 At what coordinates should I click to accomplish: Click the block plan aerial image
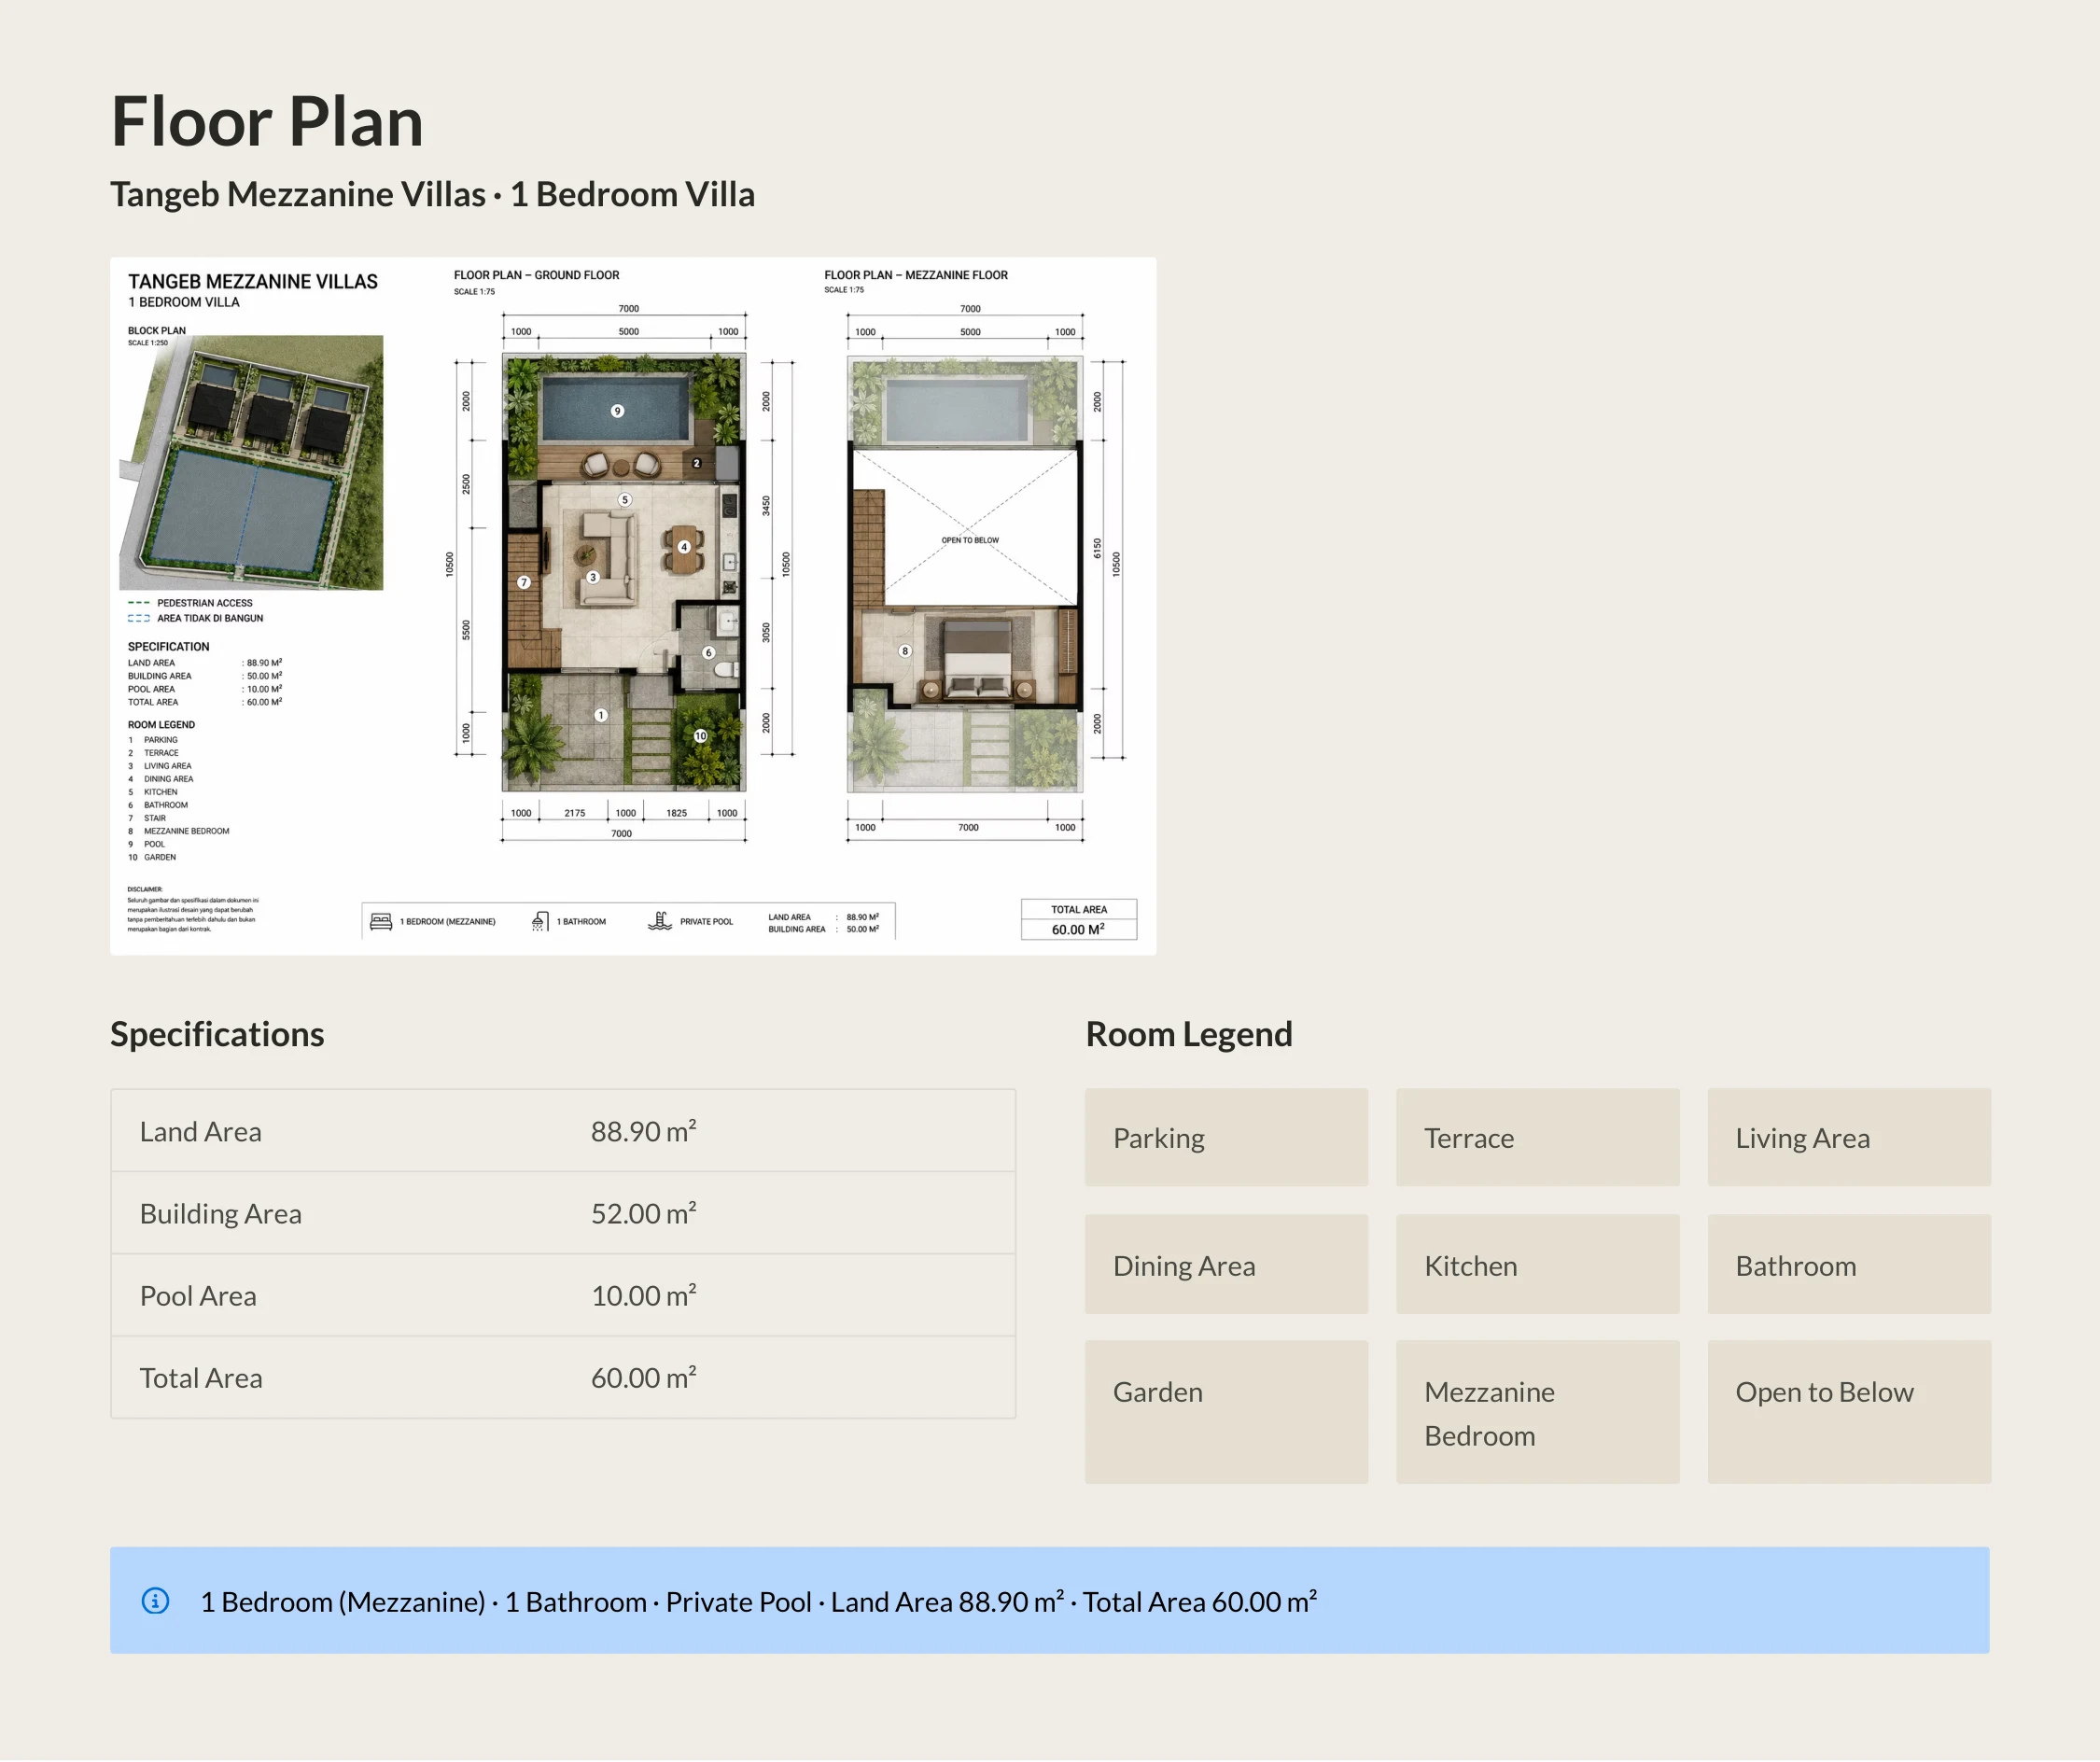(x=251, y=462)
